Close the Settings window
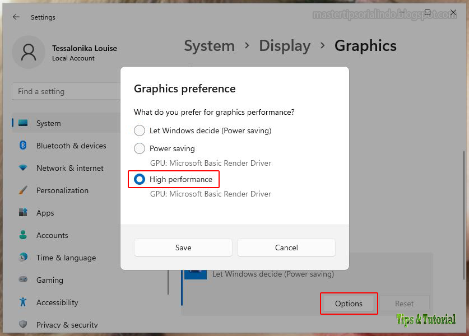 coord(453,12)
